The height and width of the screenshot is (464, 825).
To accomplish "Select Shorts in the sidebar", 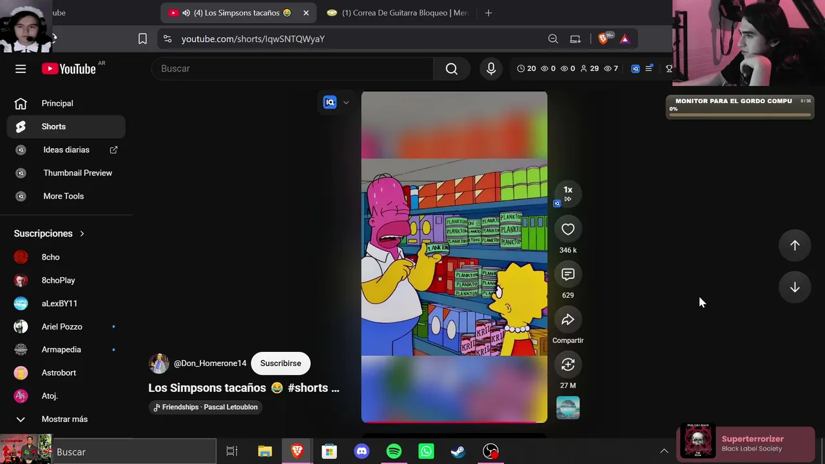I will pyautogui.click(x=66, y=126).
